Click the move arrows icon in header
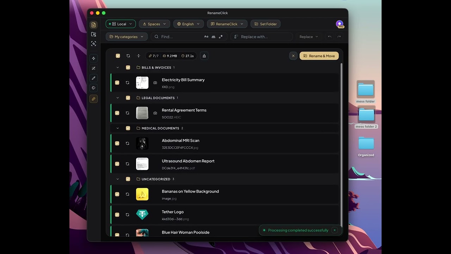 (138, 56)
